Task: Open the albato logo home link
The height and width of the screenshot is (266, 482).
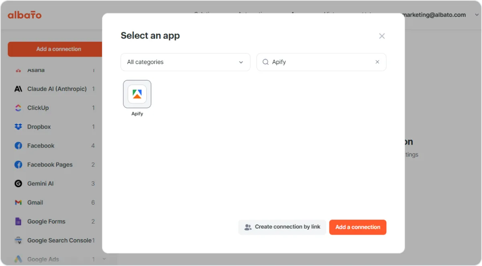Action: (25, 15)
